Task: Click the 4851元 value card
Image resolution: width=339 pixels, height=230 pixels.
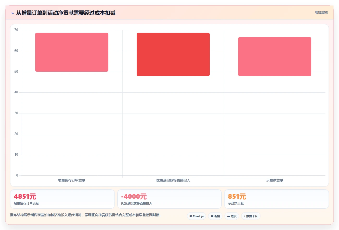Action: click(62, 199)
